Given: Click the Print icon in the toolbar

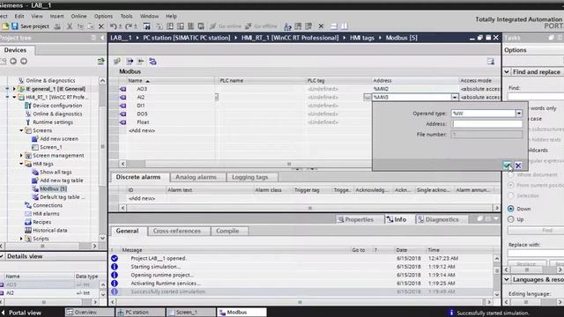Looking at the screenshot, I should tap(57, 26).
